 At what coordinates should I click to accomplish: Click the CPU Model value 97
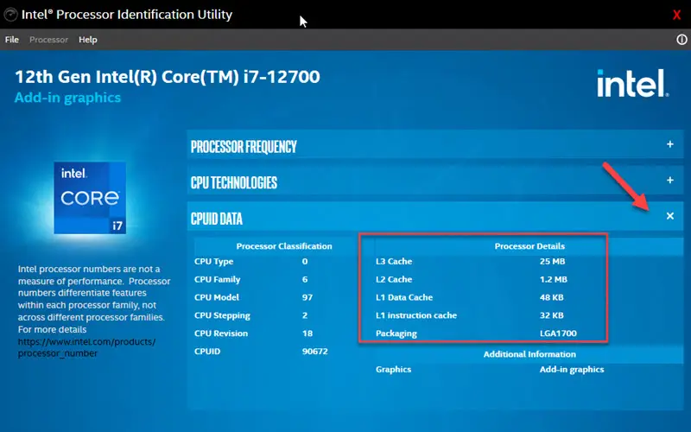307,297
